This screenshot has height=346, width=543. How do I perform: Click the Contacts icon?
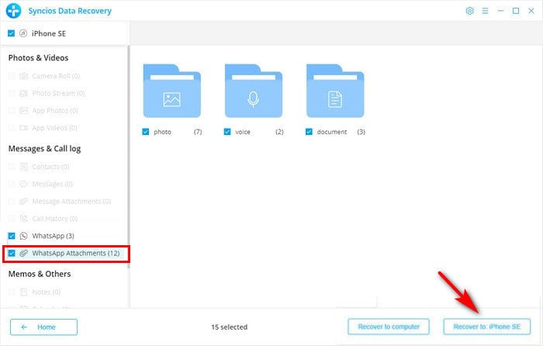pyautogui.click(x=23, y=167)
